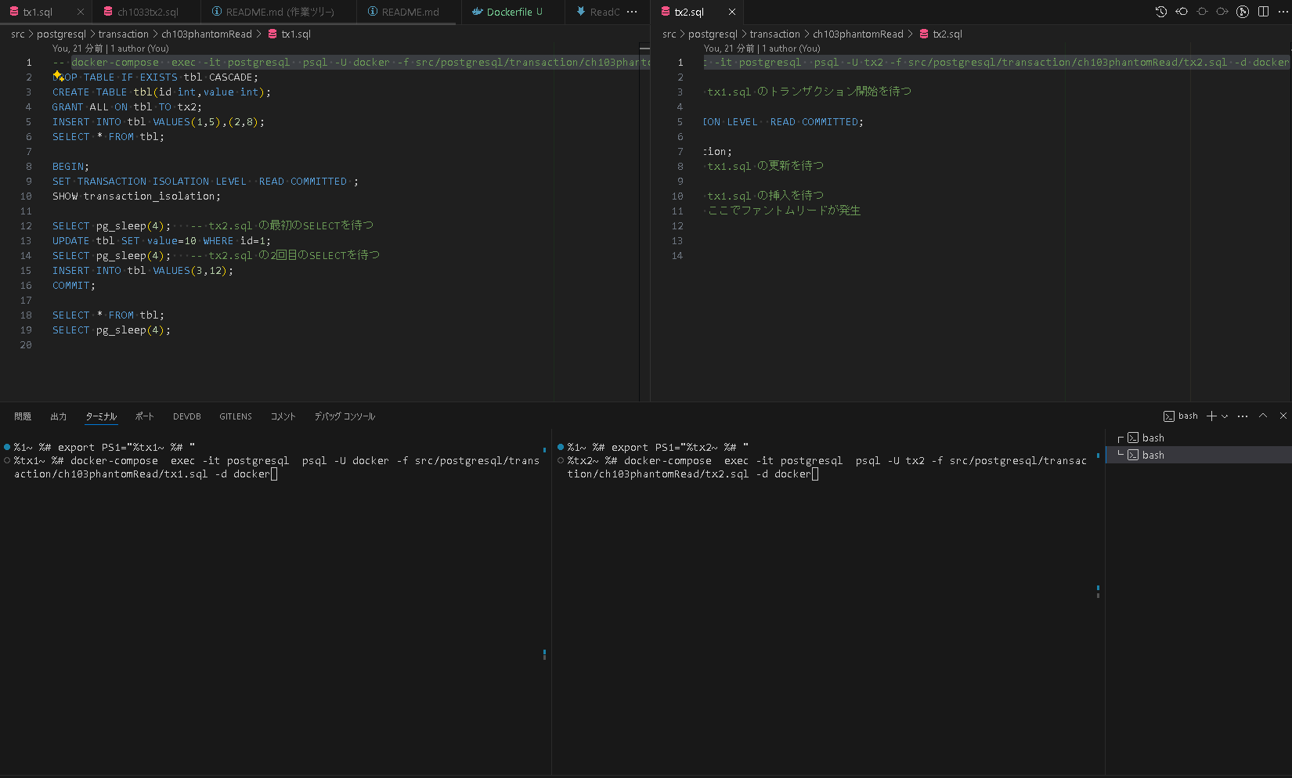Viewport: 1292px width, 778px height.
Task: Click the ch103phantomRead breadcrumb in left editor
Action: [206, 34]
